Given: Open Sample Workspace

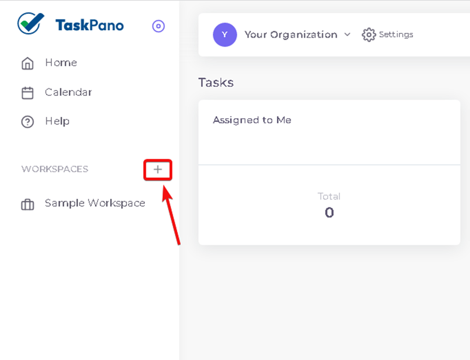Looking at the screenshot, I should click(95, 203).
